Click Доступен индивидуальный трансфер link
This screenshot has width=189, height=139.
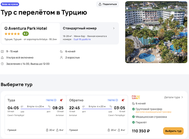tap(154, 112)
